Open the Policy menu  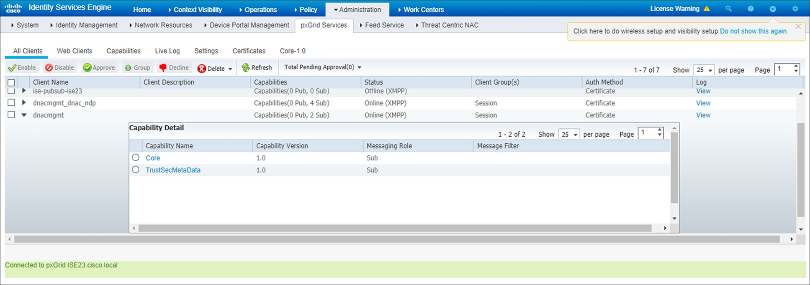point(306,10)
